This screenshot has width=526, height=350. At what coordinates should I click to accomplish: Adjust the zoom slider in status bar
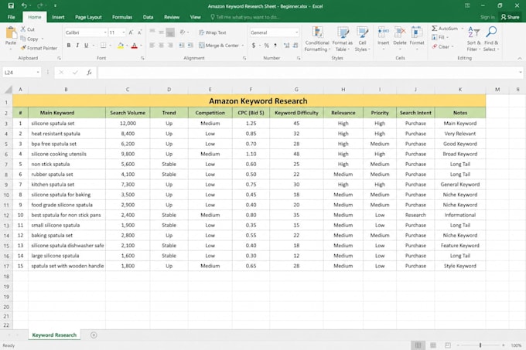click(480, 345)
